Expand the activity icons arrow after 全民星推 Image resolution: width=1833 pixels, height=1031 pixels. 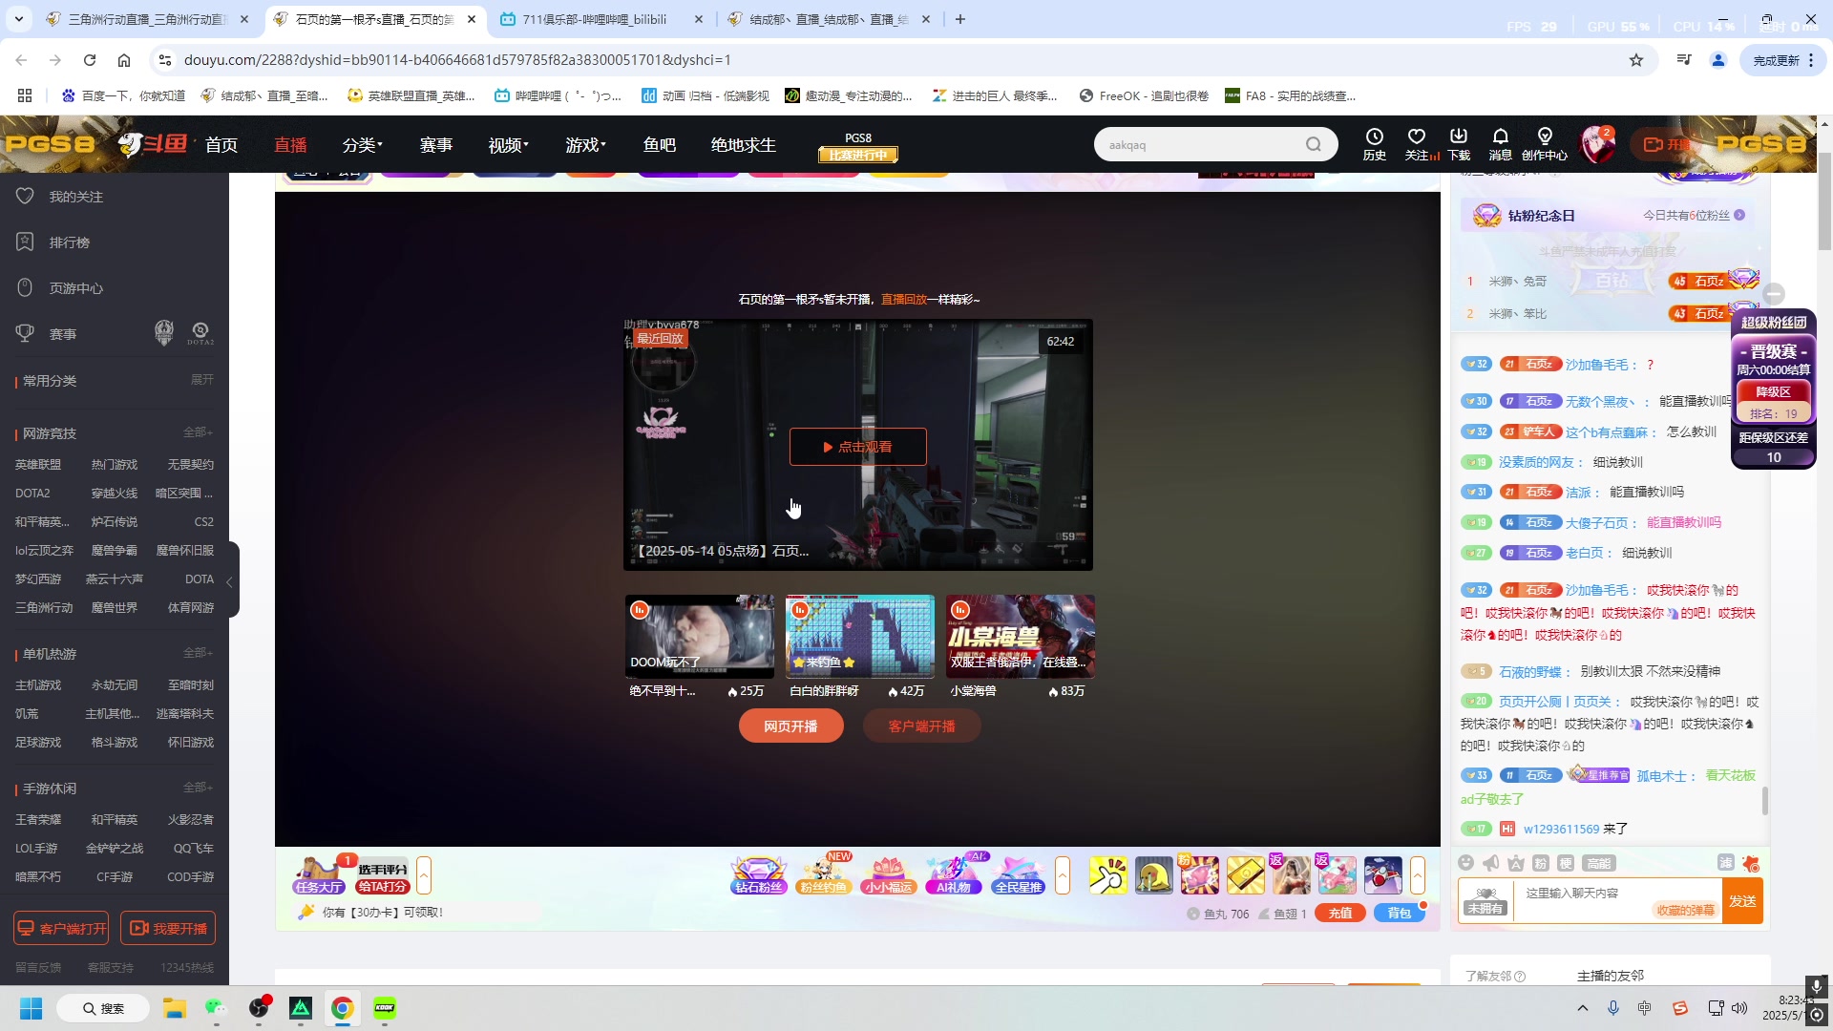tap(1063, 875)
